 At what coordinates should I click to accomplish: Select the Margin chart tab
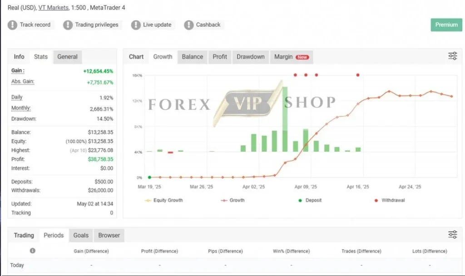tap(291, 57)
